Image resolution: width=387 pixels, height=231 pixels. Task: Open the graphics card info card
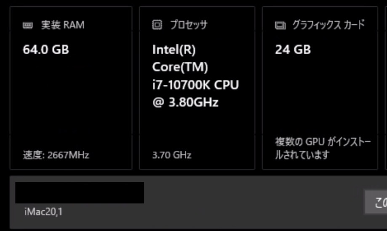click(x=320, y=88)
